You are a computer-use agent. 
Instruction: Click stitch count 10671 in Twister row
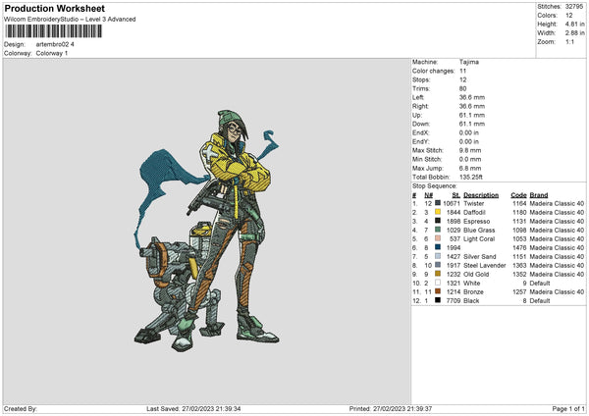click(x=452, y=203)
